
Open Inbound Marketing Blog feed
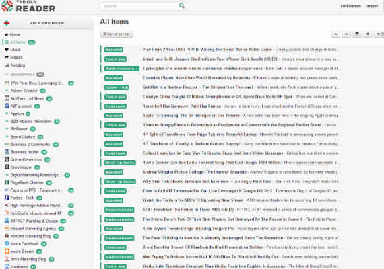tap(30, 236)
